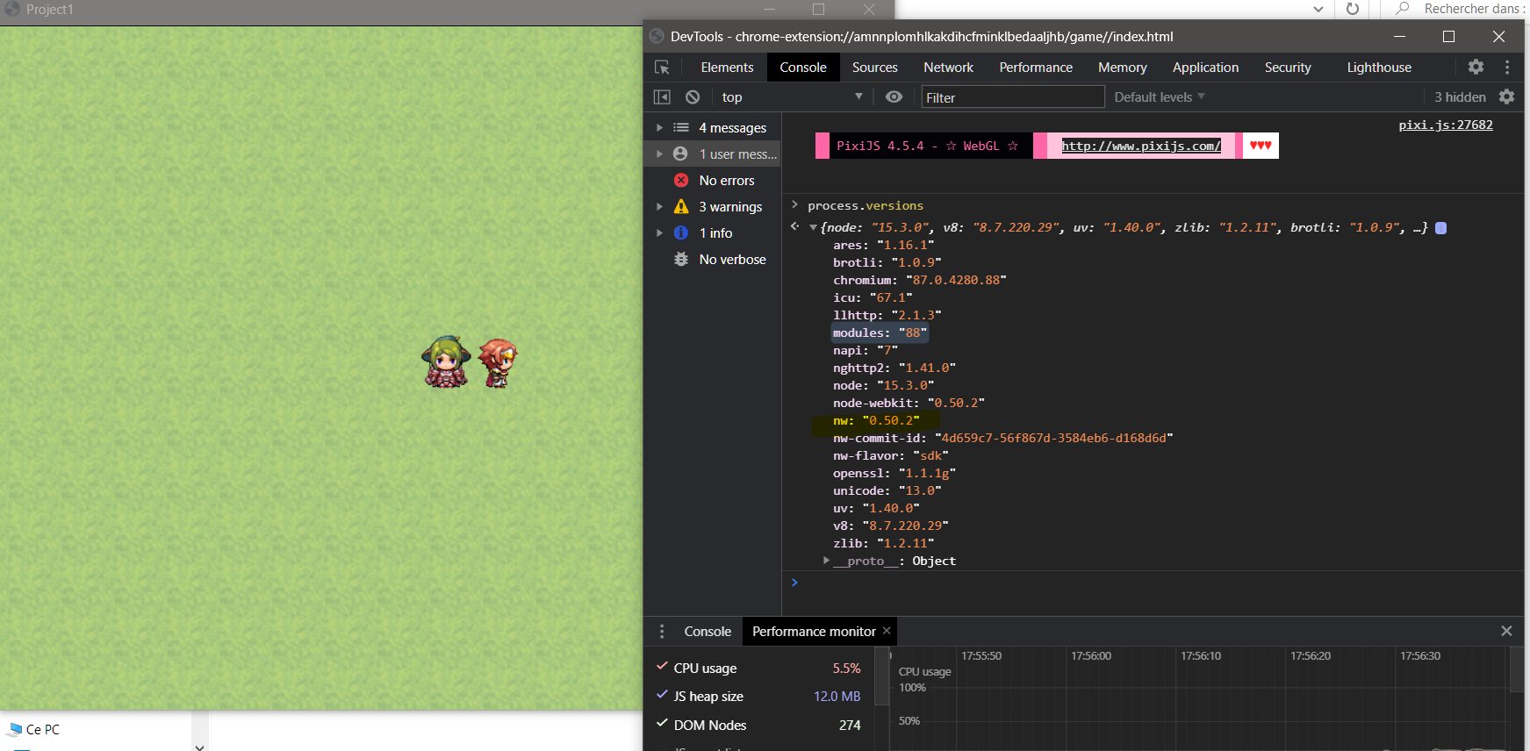Select the nw: "0.50.2" property line

[876, 420]
